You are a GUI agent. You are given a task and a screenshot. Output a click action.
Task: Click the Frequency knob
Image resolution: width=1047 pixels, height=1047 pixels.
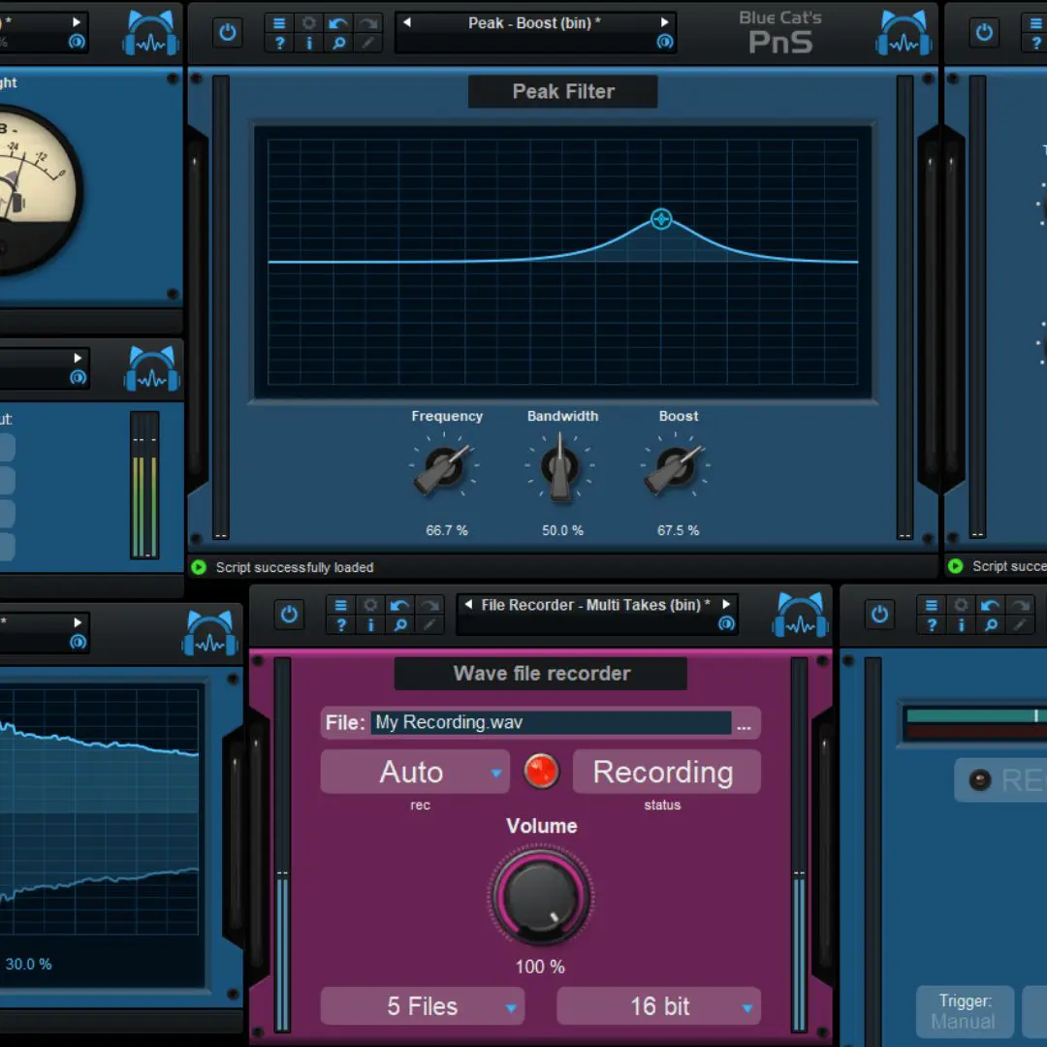[444, 466]
